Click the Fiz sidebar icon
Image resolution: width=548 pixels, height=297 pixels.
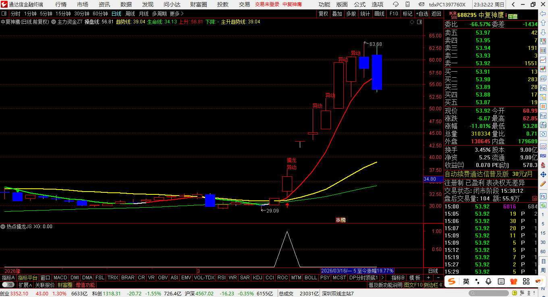click(543, 115)
